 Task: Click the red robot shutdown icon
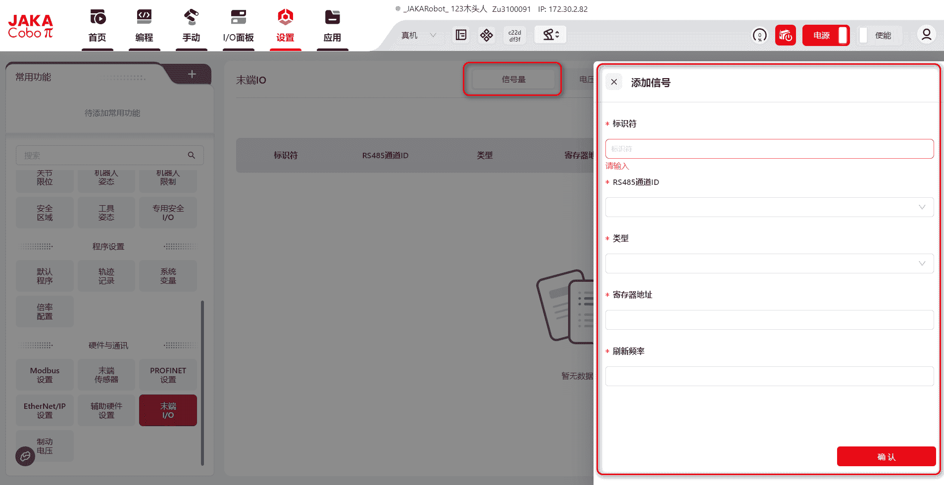[x=785, y=36]
